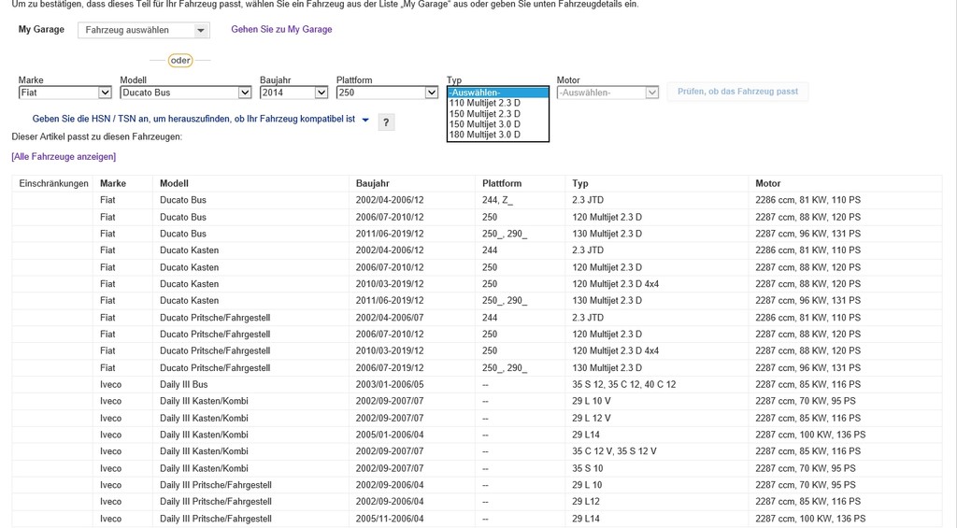The height and width of the screenshot is (528, 957).
Task: Click the 'Motor' table column header
Action: click(768, 183)
